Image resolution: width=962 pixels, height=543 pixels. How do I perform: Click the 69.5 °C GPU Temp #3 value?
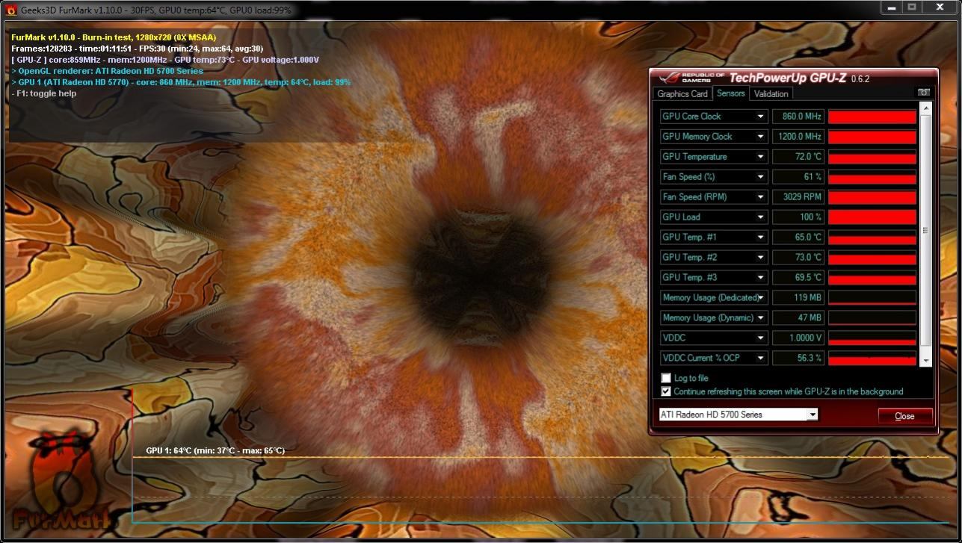798,278
